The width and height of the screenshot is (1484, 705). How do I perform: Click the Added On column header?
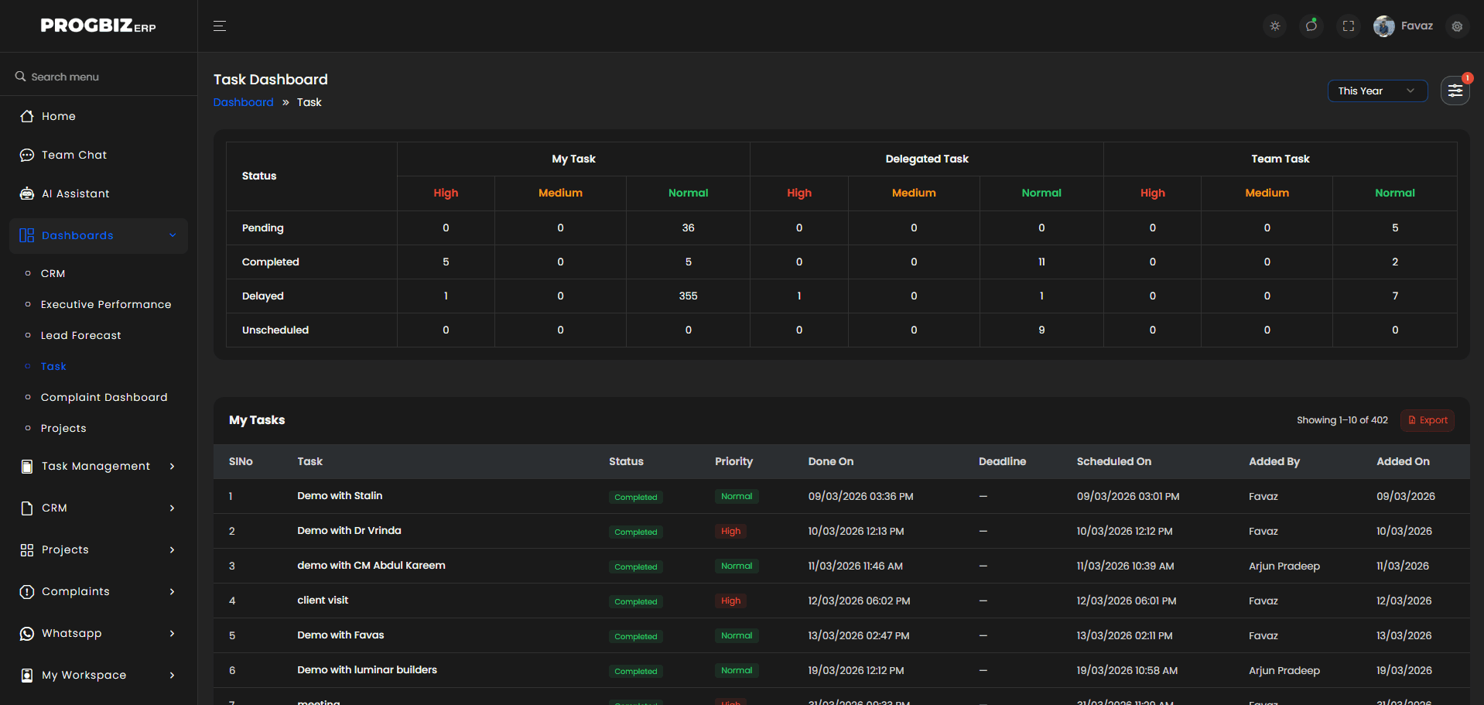(x=1403, y=461)
